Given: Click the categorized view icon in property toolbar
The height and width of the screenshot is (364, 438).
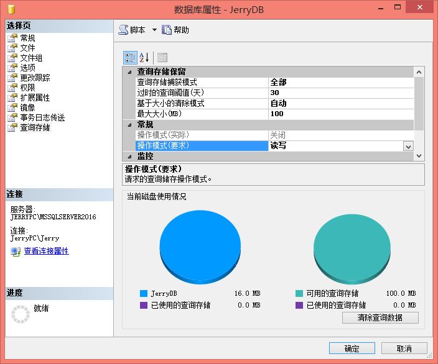Looking at the screenshot, I should [x=130, y=58].
